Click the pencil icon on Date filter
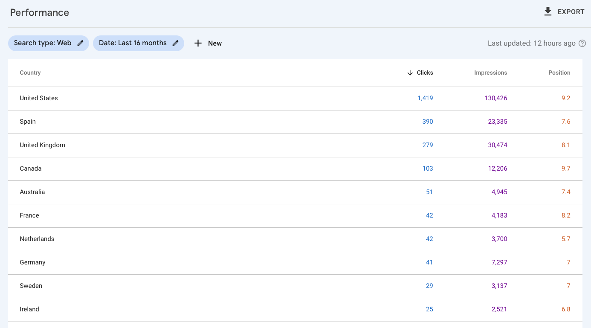591x328 pixels. tap(175, 43)
